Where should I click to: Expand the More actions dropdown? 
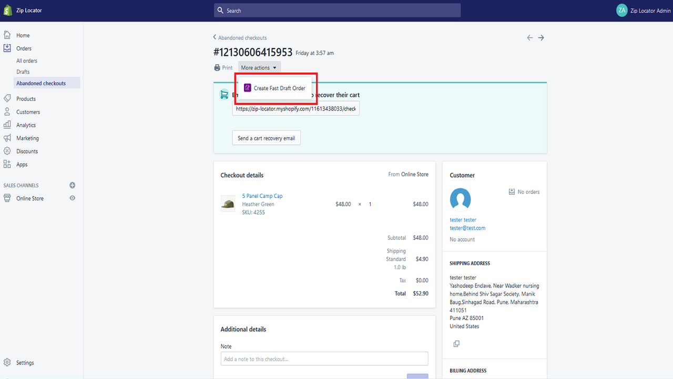pyautogui.click(x=259, y=68)
